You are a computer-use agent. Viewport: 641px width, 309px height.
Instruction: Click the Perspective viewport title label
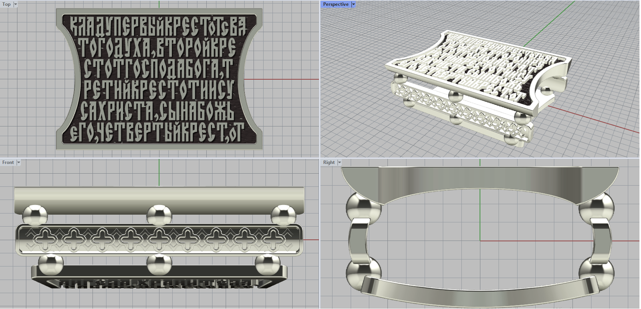pyautogui.click(x=335, y=4)
